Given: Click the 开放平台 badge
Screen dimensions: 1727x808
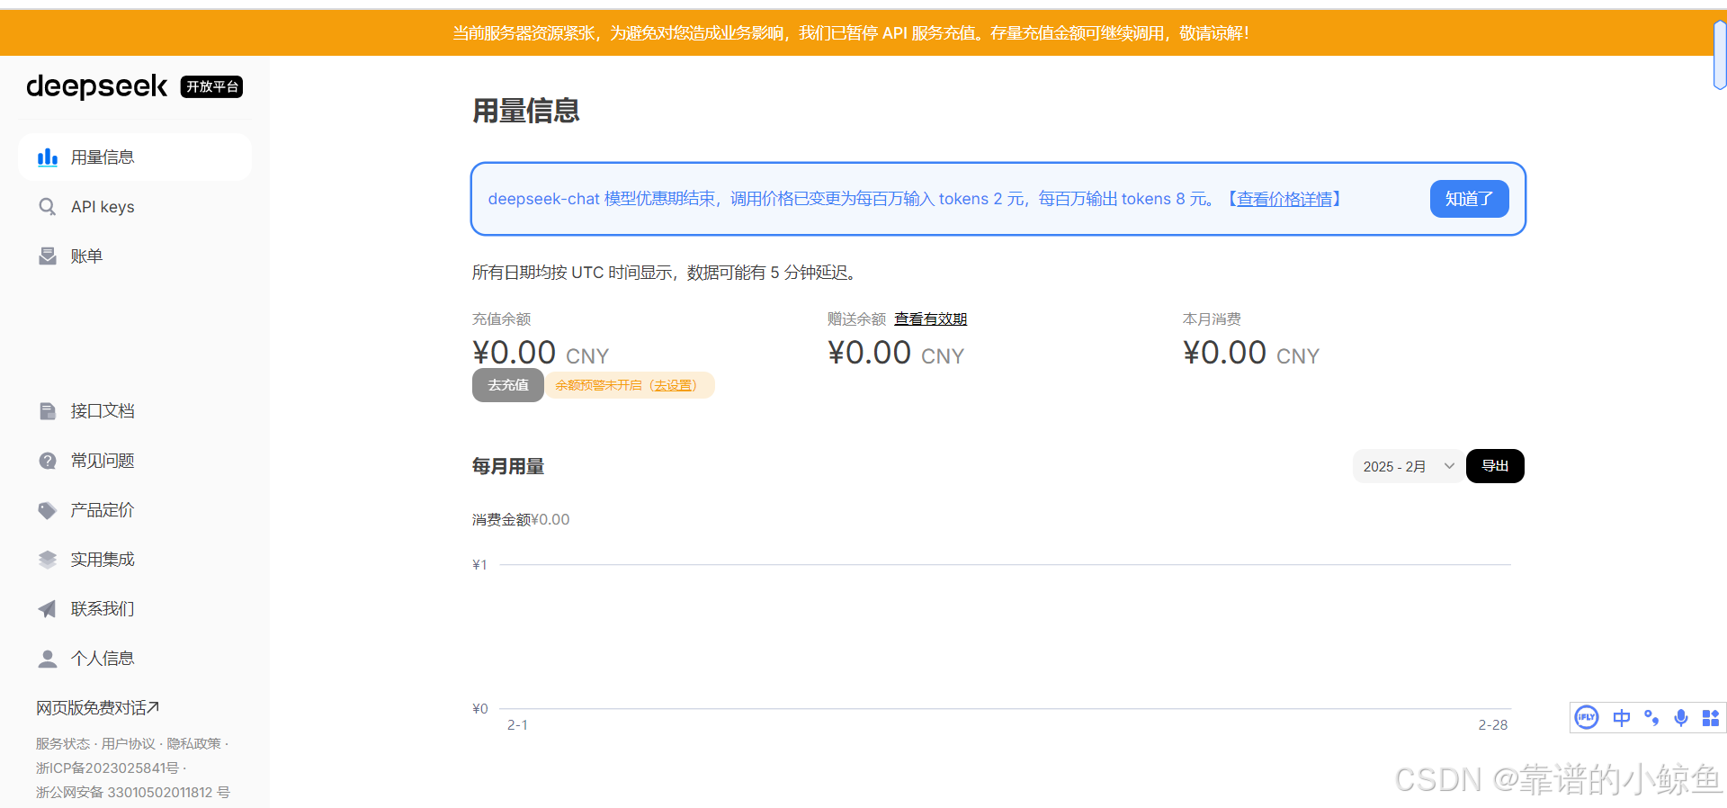Looking at the screenshot, I should click(x=211, y=86).
